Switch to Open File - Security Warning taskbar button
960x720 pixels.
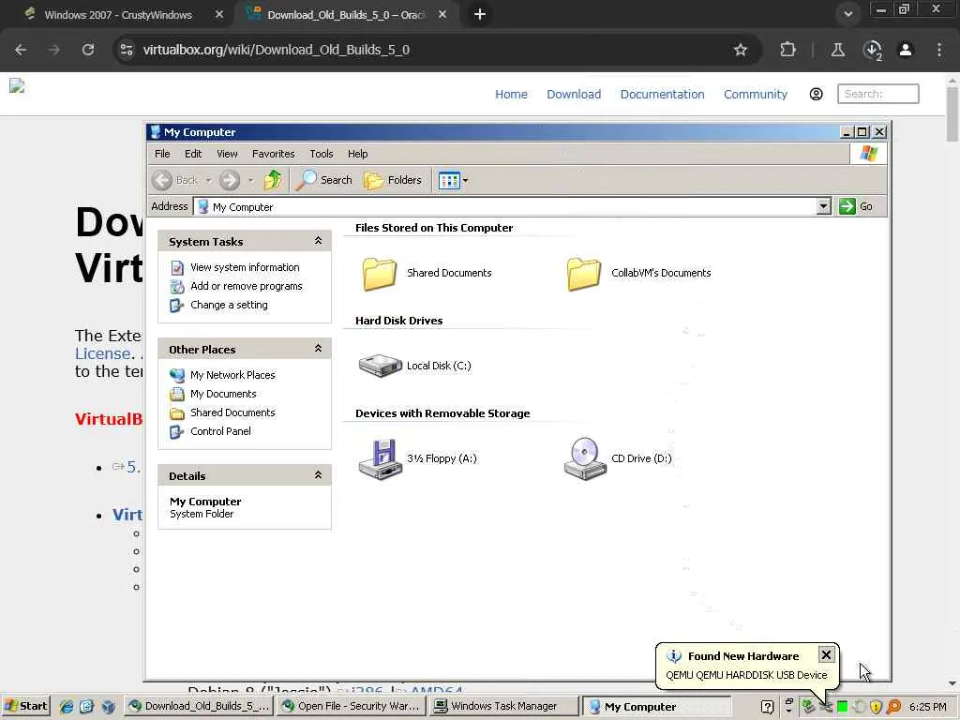point(352,706)
